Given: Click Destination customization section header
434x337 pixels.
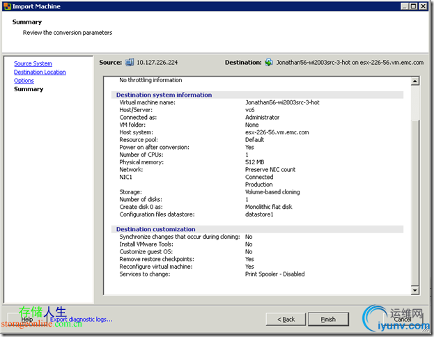Looking at the screenshot, I should point(155,229).
